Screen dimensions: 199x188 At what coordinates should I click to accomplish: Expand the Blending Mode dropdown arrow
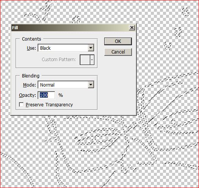pos(91,85)
